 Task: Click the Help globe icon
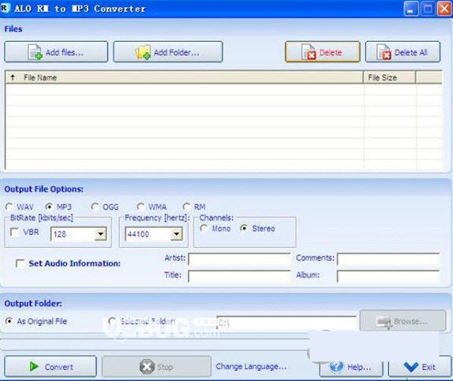tap(336, 367)
